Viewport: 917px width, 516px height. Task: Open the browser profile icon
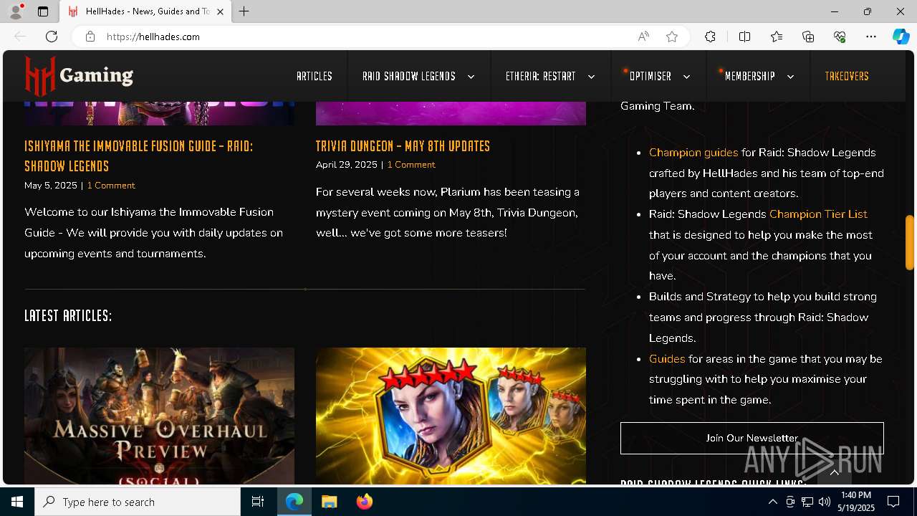pos(16,11)
